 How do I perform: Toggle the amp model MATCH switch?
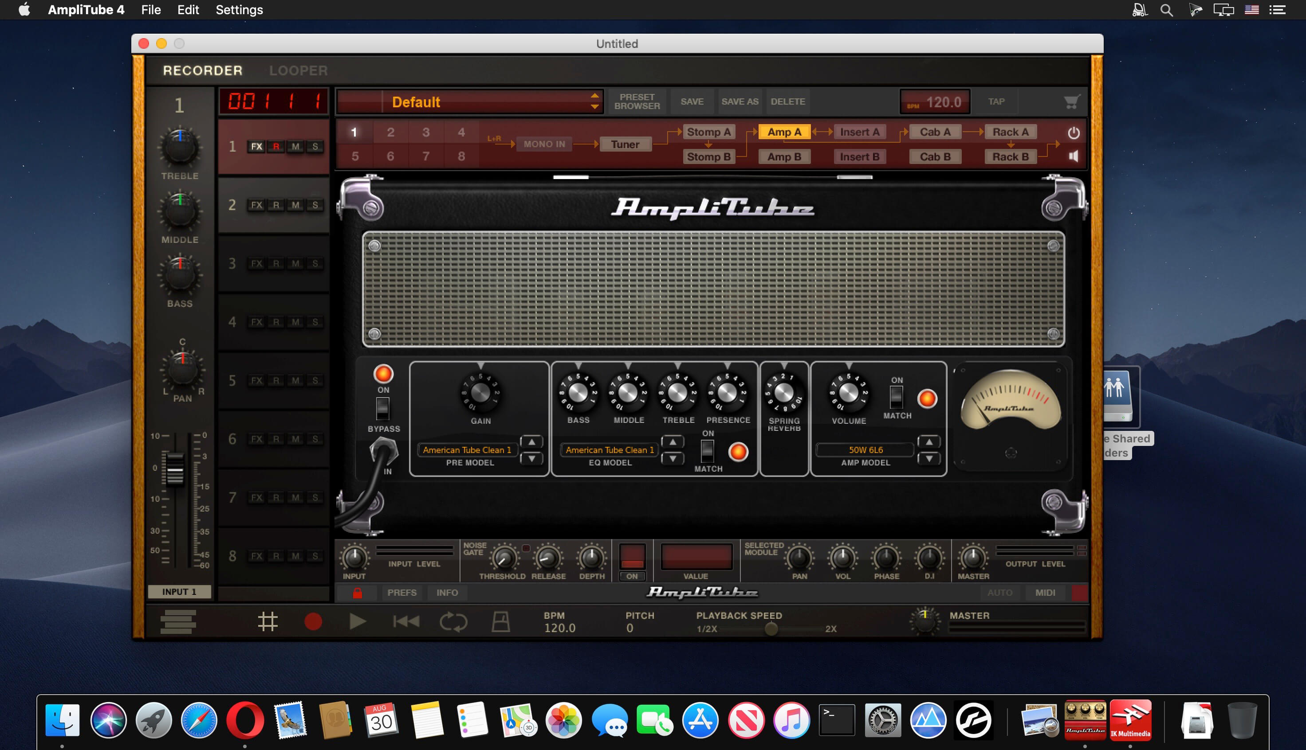coord(897,397)
